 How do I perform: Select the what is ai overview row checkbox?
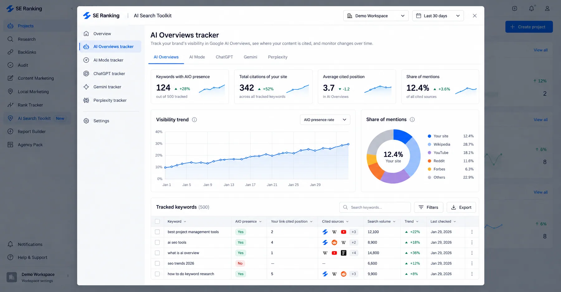pyautogui.click(x=157, y=253)
